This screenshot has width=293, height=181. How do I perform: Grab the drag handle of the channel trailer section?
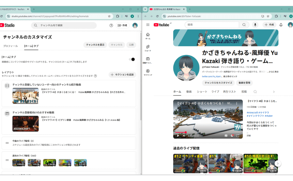[7, 86]
